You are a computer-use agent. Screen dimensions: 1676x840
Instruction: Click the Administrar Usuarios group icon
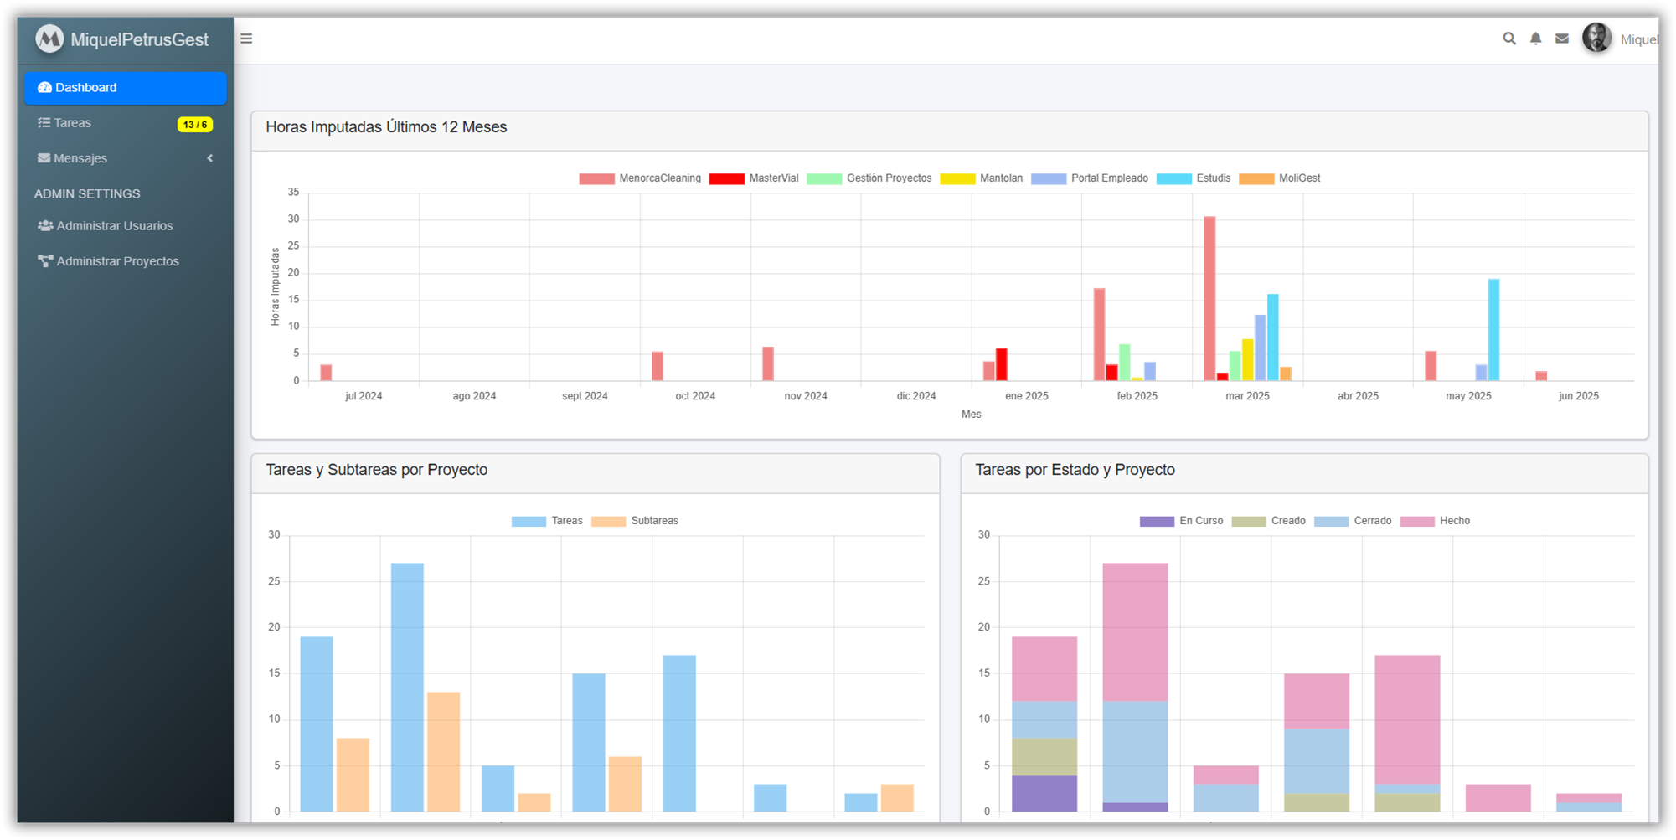44,224
